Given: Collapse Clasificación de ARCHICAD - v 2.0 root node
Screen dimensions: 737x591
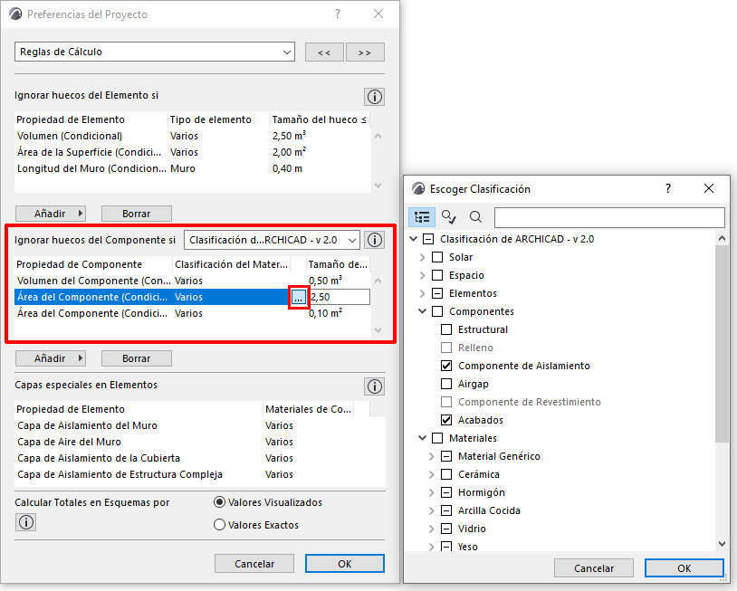Looking at the screenshot, I should tap(414, 239).
